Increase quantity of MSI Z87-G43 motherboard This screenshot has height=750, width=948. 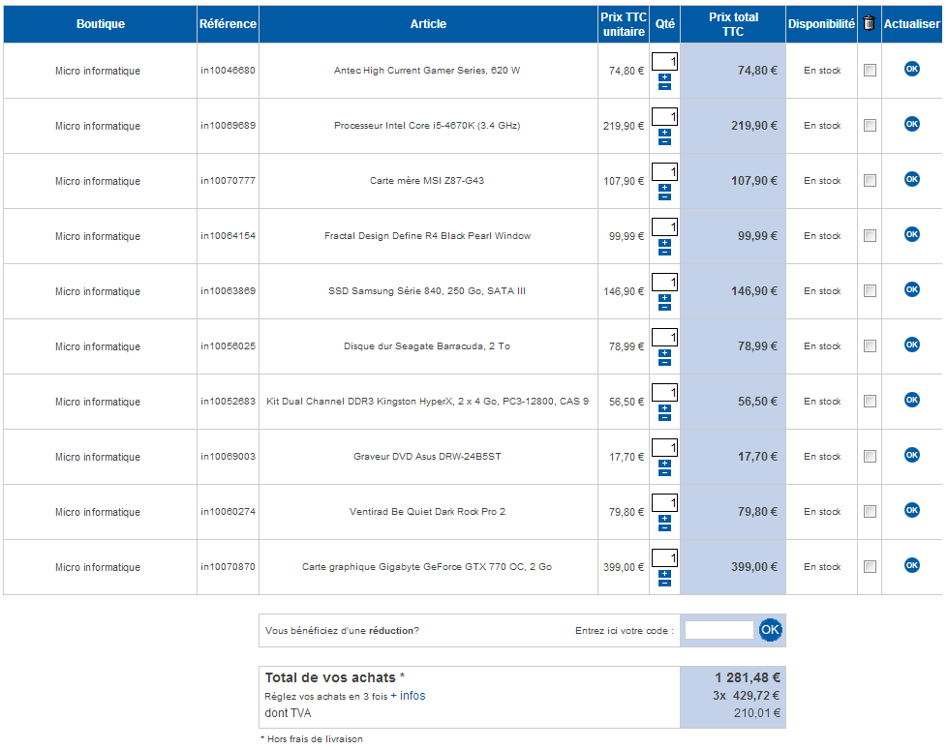click(x=664, y=188)
